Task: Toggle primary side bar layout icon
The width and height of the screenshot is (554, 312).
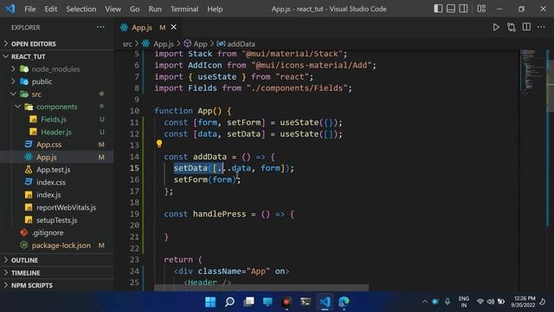Action: (438, 9)
